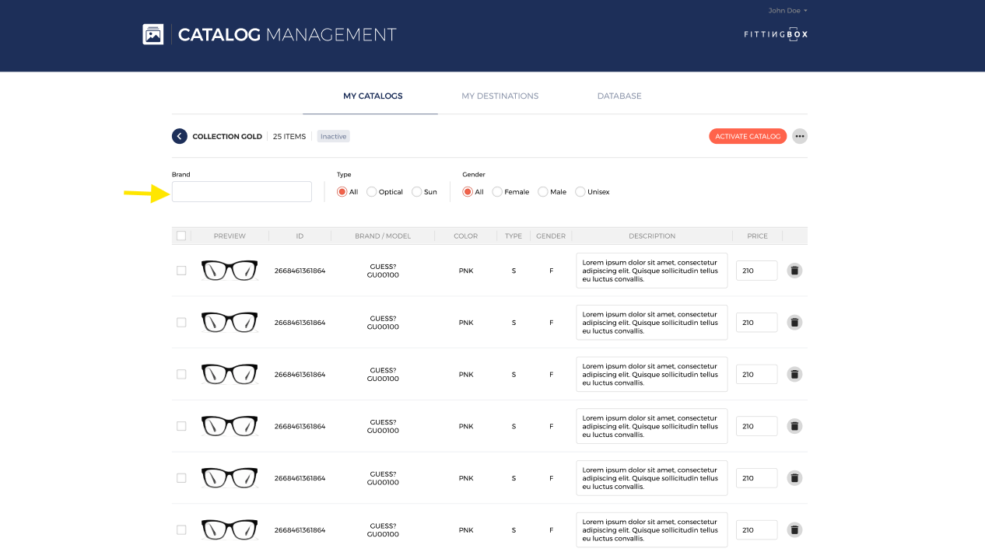Screen dimensions: 985x552
Task: Open the three-dots more options menu
Action: tap(799, 136)
